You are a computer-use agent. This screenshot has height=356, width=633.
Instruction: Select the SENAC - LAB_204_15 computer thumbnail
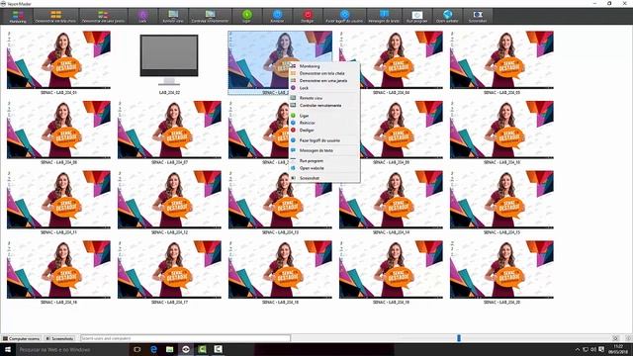click(501, 200)
